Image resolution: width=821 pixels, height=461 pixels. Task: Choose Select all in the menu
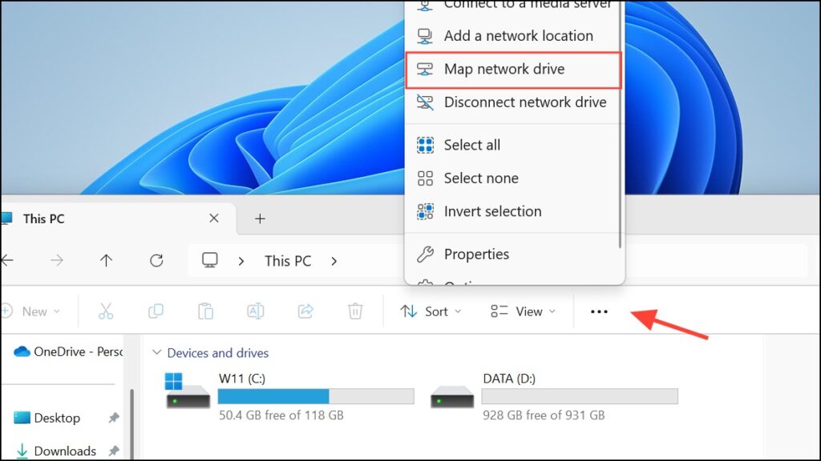click(471, 145)
